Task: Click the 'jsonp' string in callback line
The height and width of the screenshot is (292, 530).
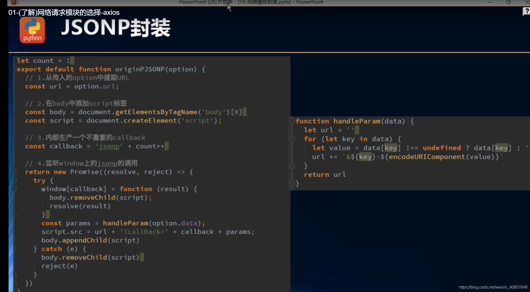Action: click(x=109, y=146)
